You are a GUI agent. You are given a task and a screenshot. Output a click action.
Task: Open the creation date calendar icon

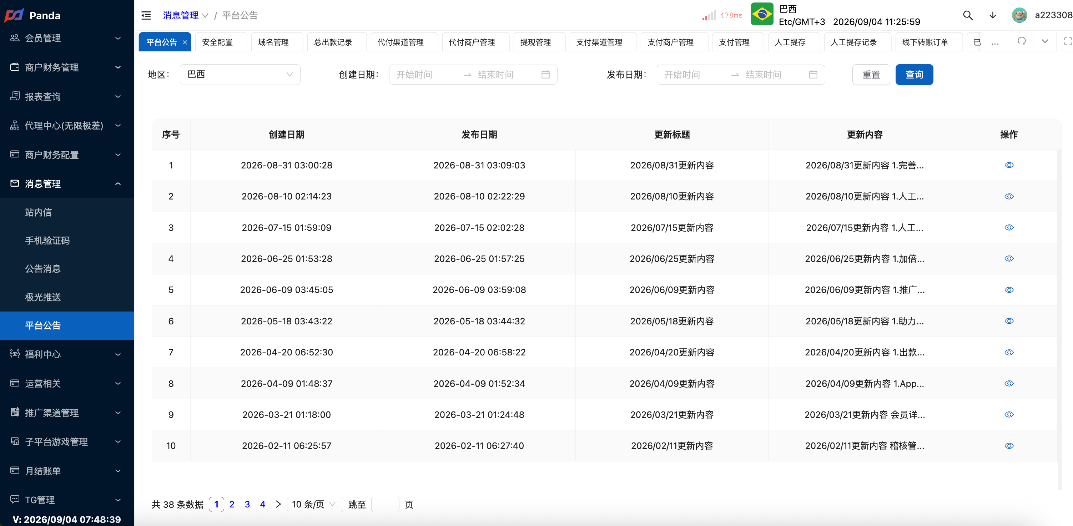pos(545,75)
